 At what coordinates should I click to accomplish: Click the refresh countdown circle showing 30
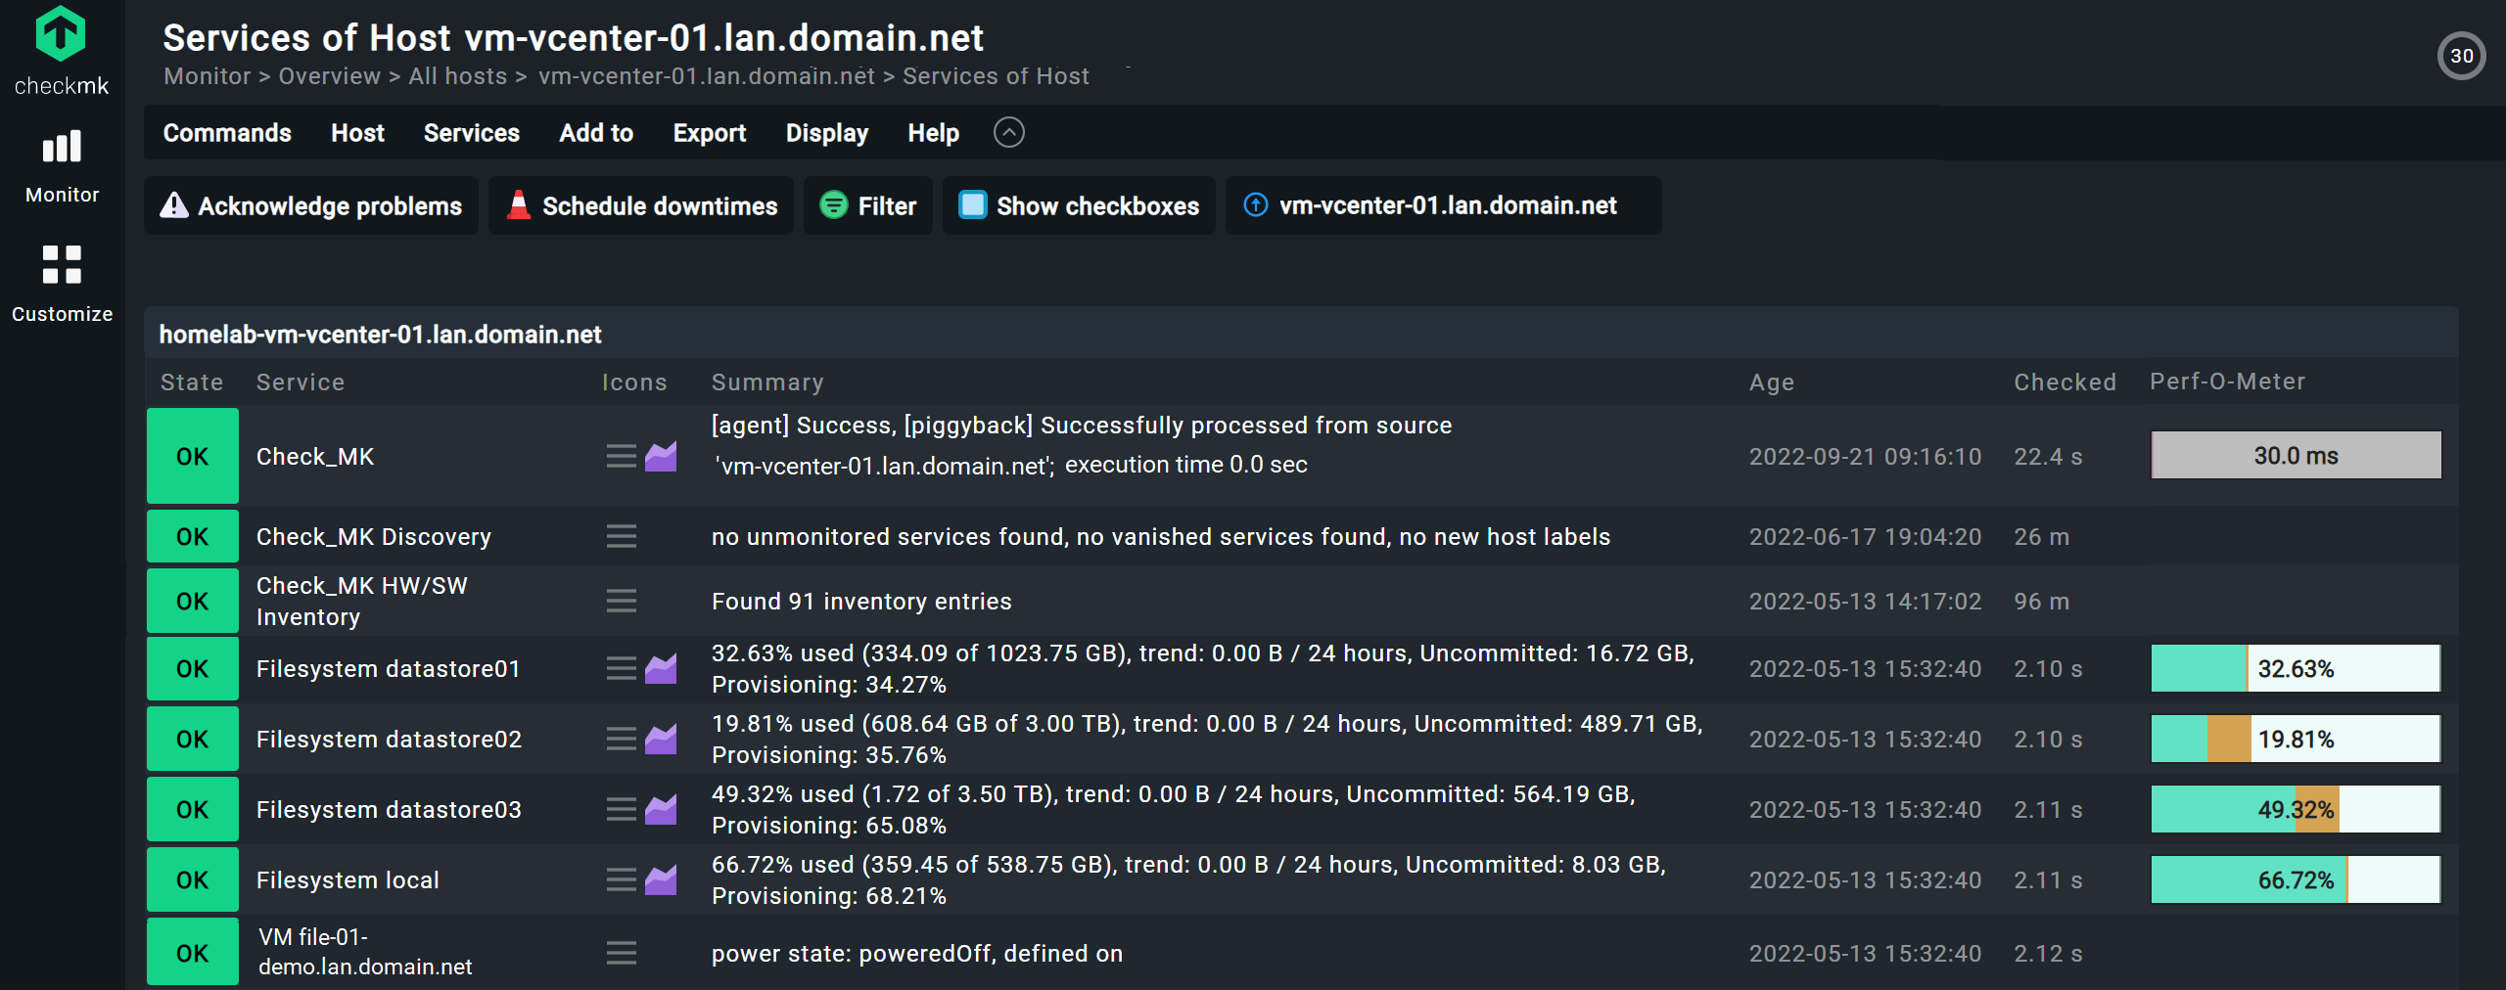2463,56
